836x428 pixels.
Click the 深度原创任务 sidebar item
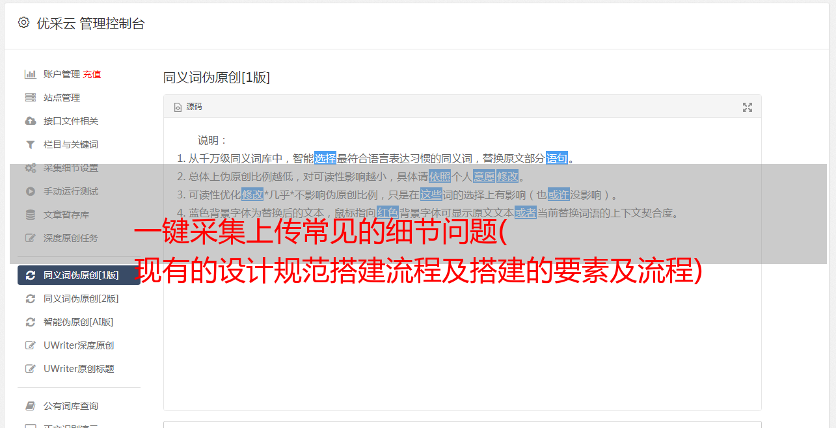click(79, 238)
